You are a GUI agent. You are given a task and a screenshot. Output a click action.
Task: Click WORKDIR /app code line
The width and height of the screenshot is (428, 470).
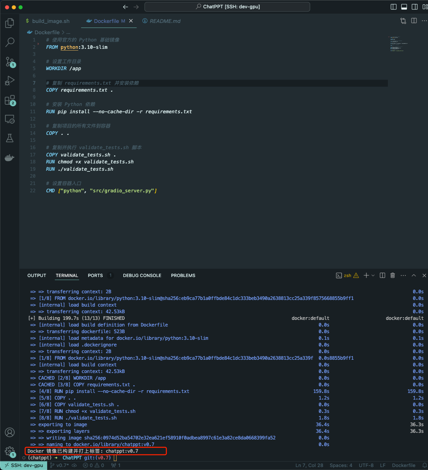[x=63, y=68]
